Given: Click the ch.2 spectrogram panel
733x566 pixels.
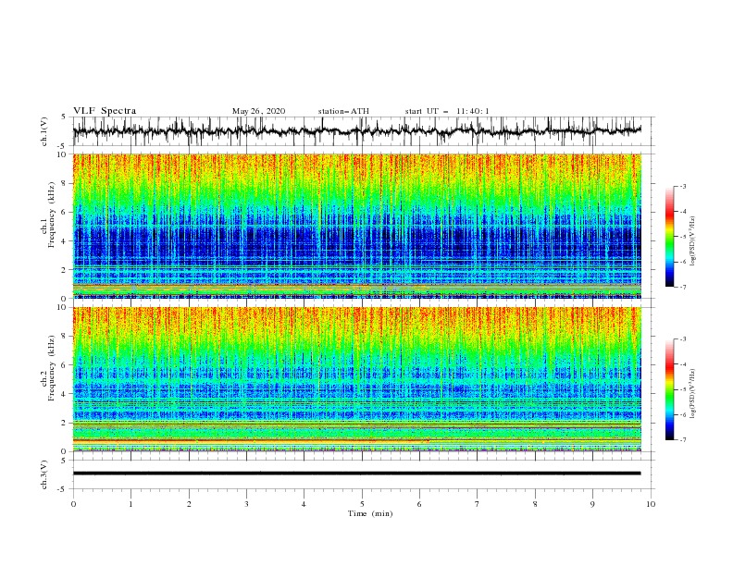Looking at the screenshot, I should (357, 379).
